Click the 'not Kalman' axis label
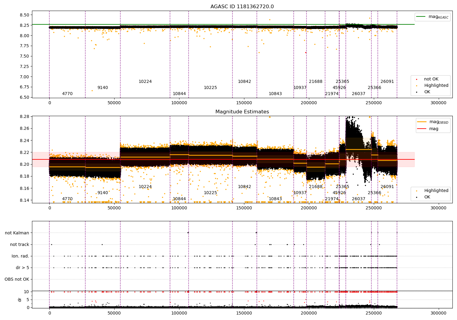Image resolution: width=457 pixels, height=320 pixels. 17,233
